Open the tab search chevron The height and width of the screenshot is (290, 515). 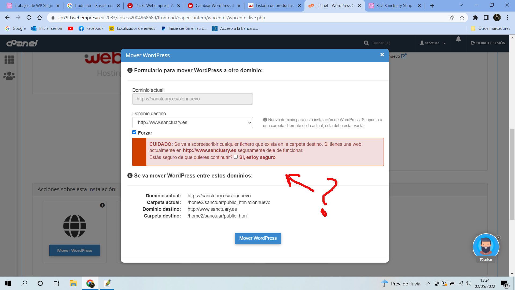(461, 5)
